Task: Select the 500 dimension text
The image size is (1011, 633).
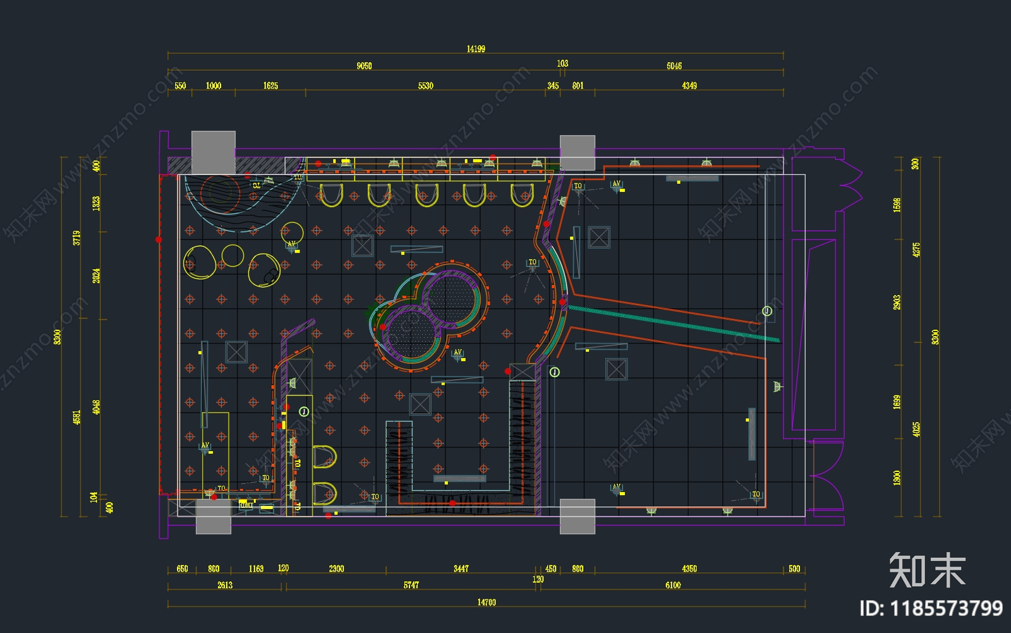Action: [x=794, y=569]
